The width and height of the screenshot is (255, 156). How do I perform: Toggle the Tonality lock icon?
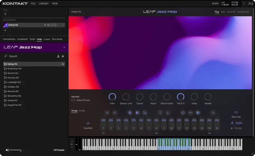point(232,128)
